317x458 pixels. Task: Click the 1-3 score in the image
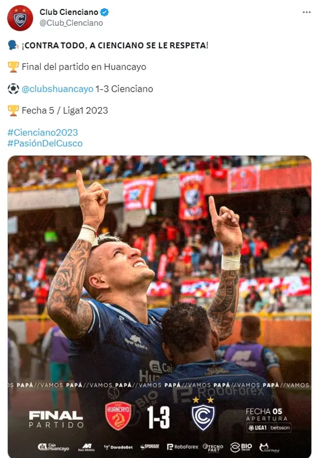point(158,417)
